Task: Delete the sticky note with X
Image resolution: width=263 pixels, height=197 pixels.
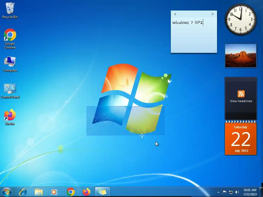Action: [x=213, y=14]
